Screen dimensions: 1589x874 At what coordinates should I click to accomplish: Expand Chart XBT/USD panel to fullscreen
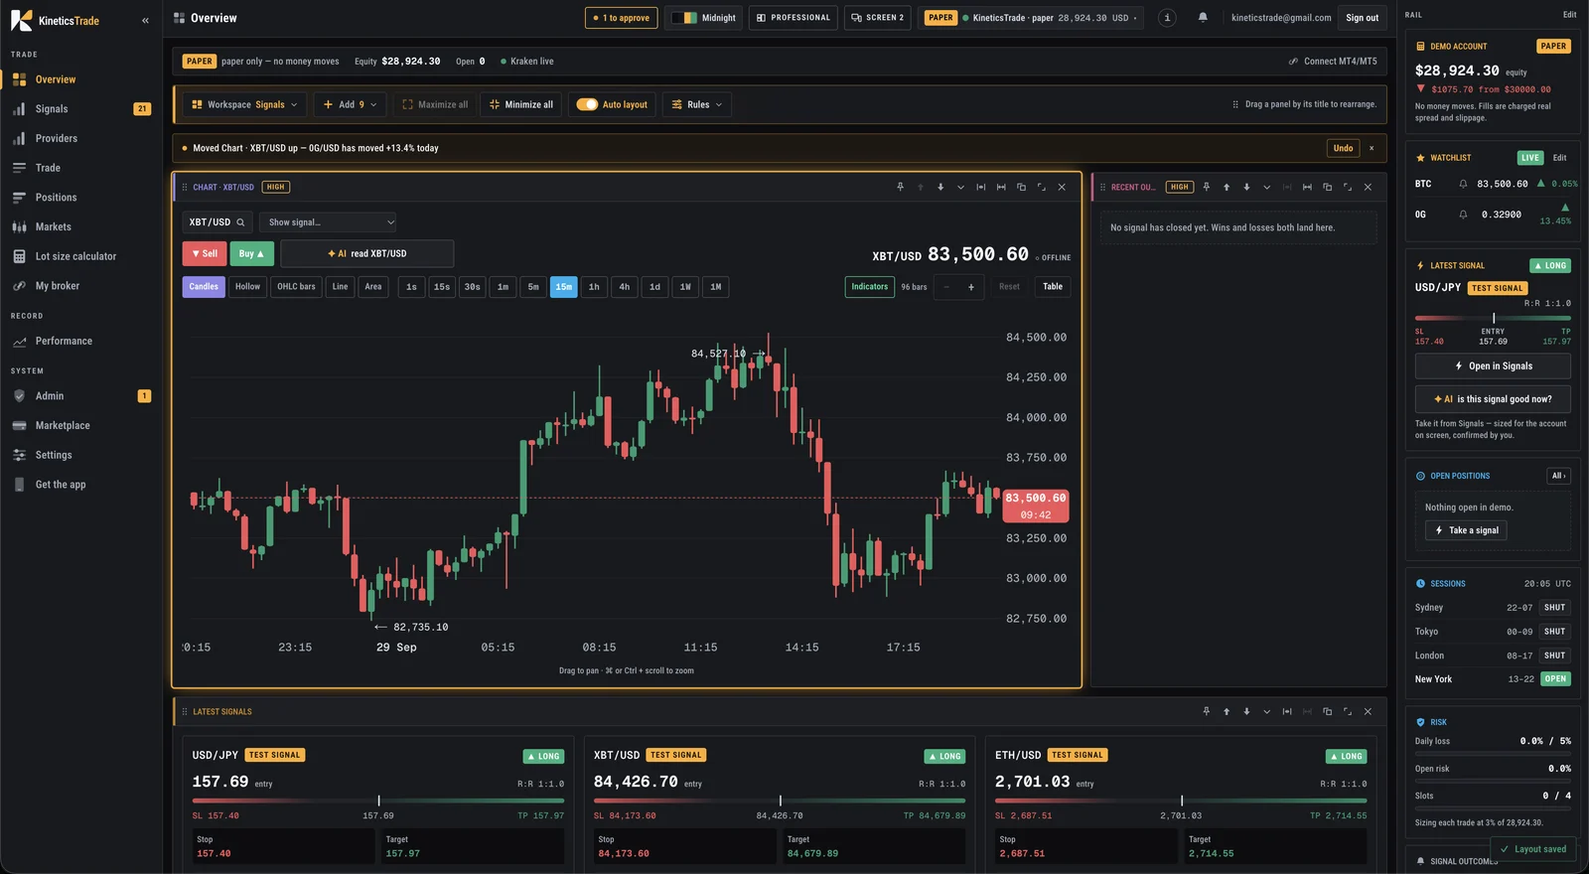(1041, 187)
